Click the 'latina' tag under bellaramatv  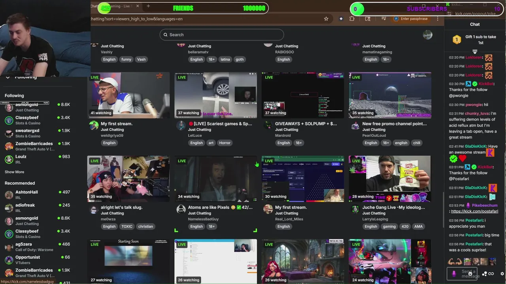pos(225,59)
